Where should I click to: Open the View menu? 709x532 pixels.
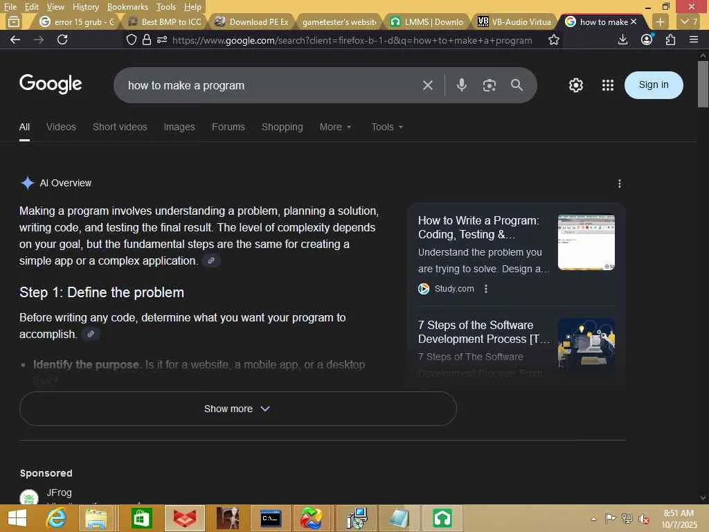click(x=55, y=7)
